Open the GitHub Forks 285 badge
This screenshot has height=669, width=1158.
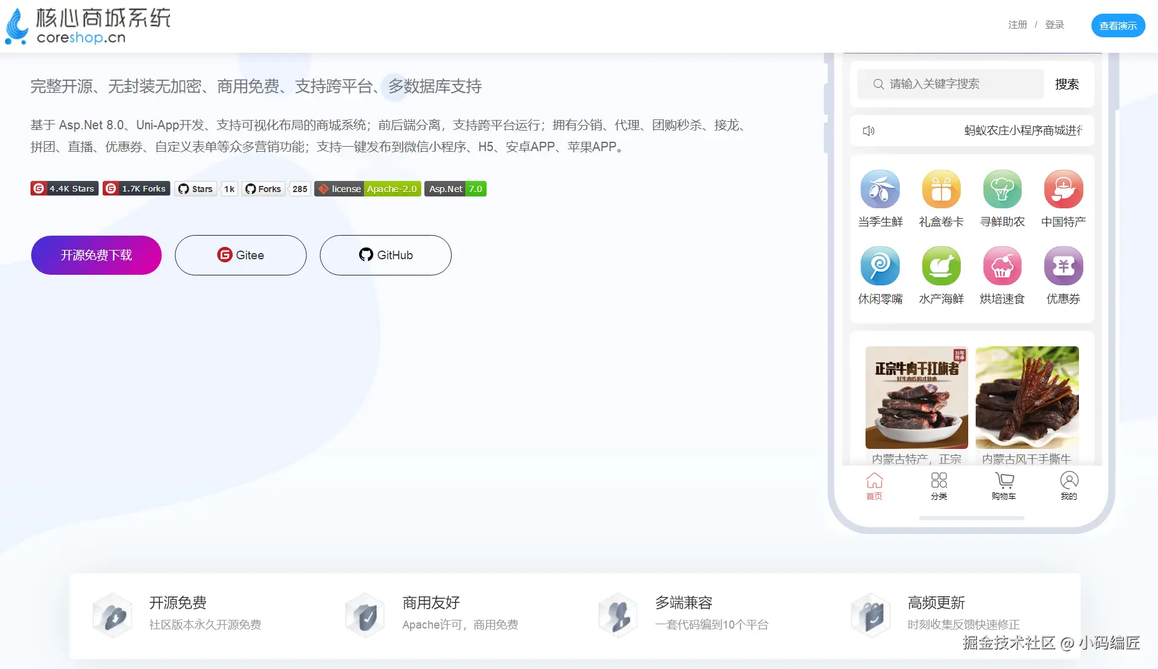pos(276,189)
